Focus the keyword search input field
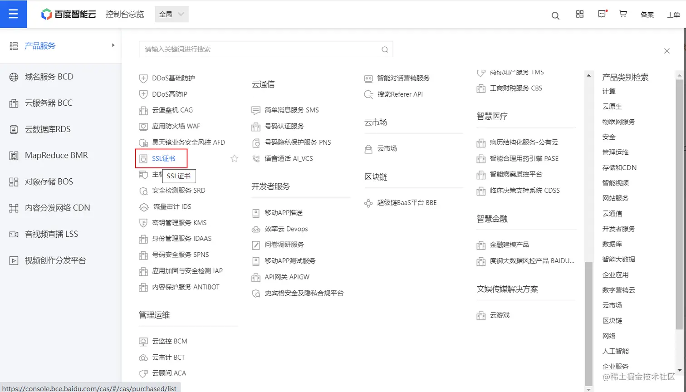 point(266,49)
